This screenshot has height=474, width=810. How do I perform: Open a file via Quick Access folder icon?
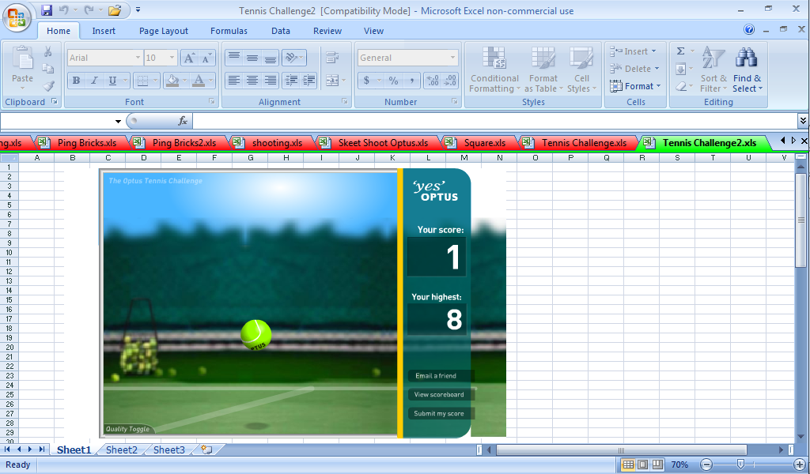(115, 9)
